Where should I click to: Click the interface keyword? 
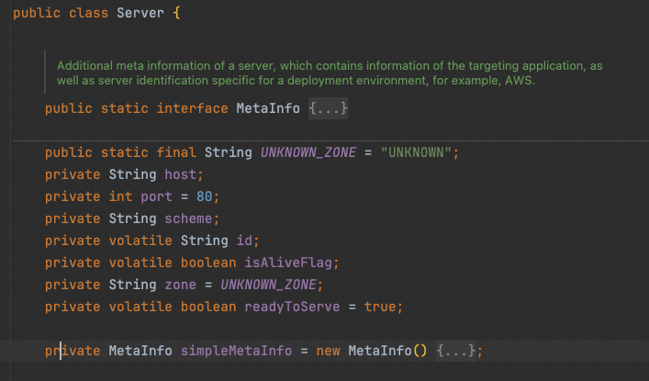192,109
